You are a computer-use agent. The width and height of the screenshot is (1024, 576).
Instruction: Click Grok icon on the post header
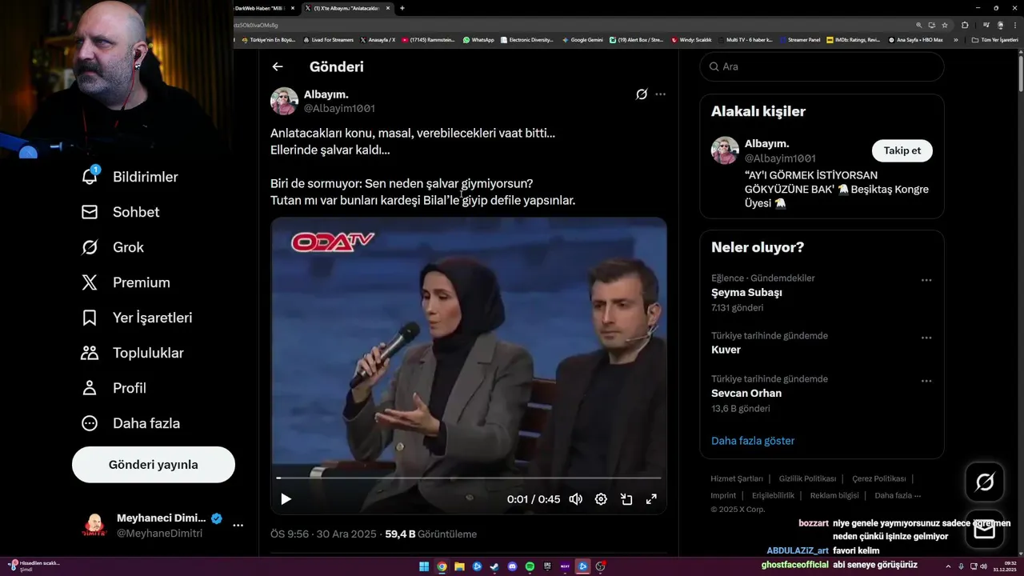pos(642,94)
